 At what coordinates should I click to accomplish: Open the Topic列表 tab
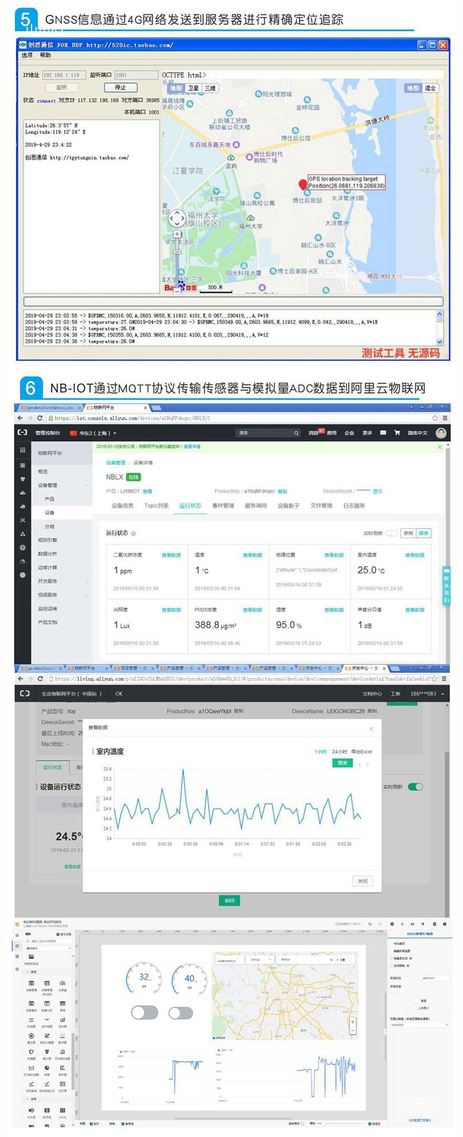[x=156, y=505]
